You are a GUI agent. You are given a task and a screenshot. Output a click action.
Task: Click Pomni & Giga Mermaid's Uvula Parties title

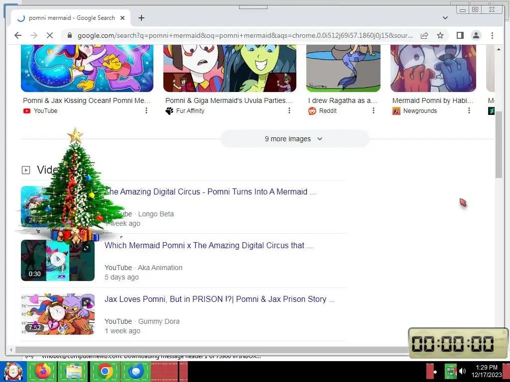pos(228,100)
